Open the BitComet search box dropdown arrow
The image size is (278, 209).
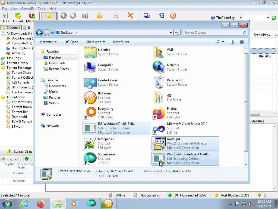268,18
